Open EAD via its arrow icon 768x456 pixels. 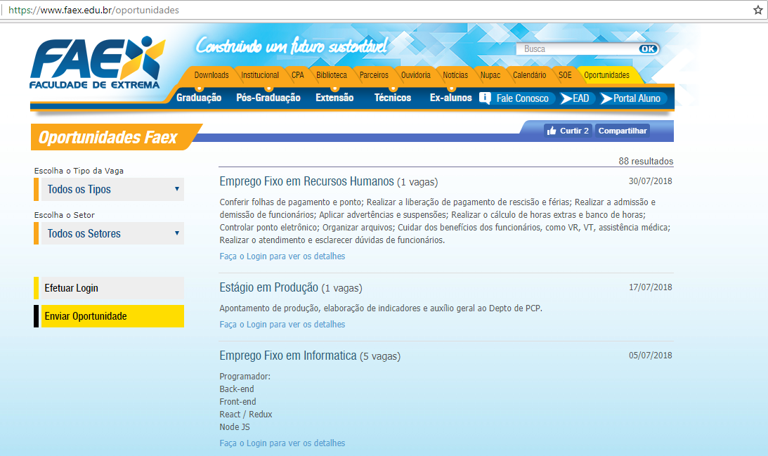pyautogui.click(x=566, y=98)
